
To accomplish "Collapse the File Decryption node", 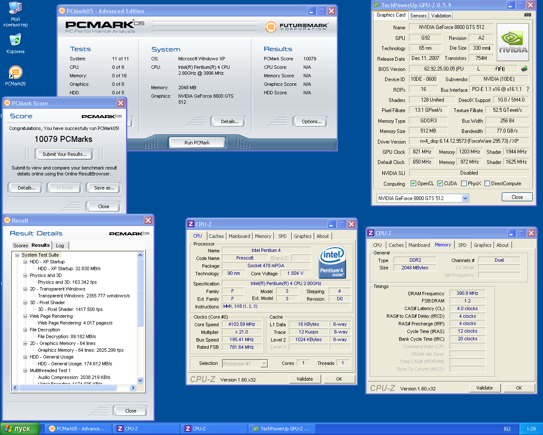I will (25, 330).
